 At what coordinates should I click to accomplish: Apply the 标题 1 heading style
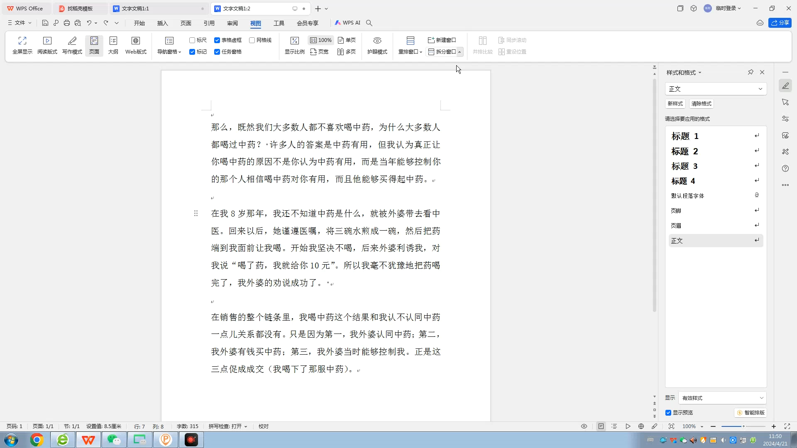(x=685, y=136)
